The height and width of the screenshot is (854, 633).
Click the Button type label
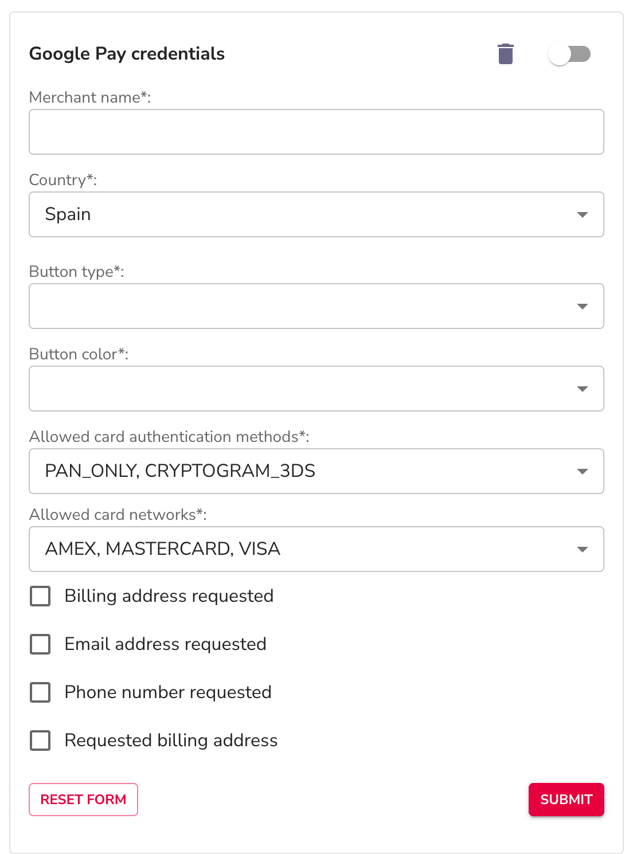coord(77,272)
